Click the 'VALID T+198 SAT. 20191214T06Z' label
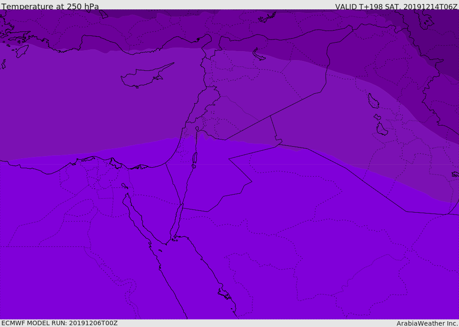The height and width of the screenshot is (327, 459). click(396, 6)
